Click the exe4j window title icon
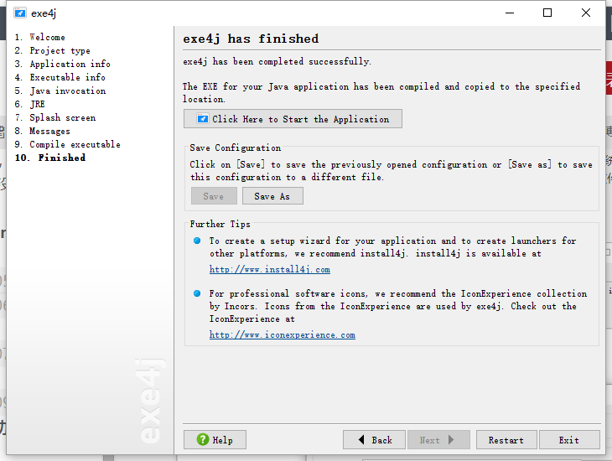The width and height of the screenshot is (612, 461). coord(20,13)
